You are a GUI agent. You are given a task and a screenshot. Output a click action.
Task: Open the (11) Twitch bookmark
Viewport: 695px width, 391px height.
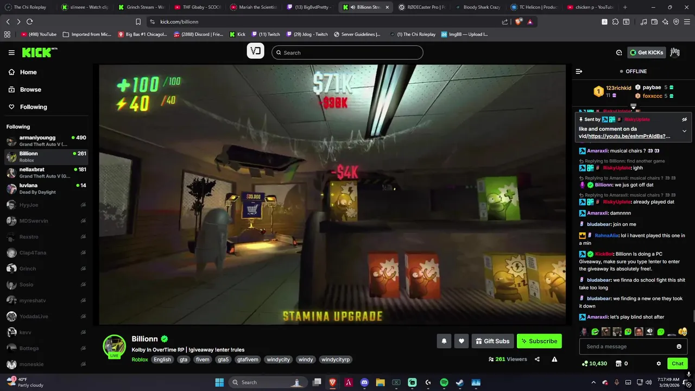coord(266,34)
